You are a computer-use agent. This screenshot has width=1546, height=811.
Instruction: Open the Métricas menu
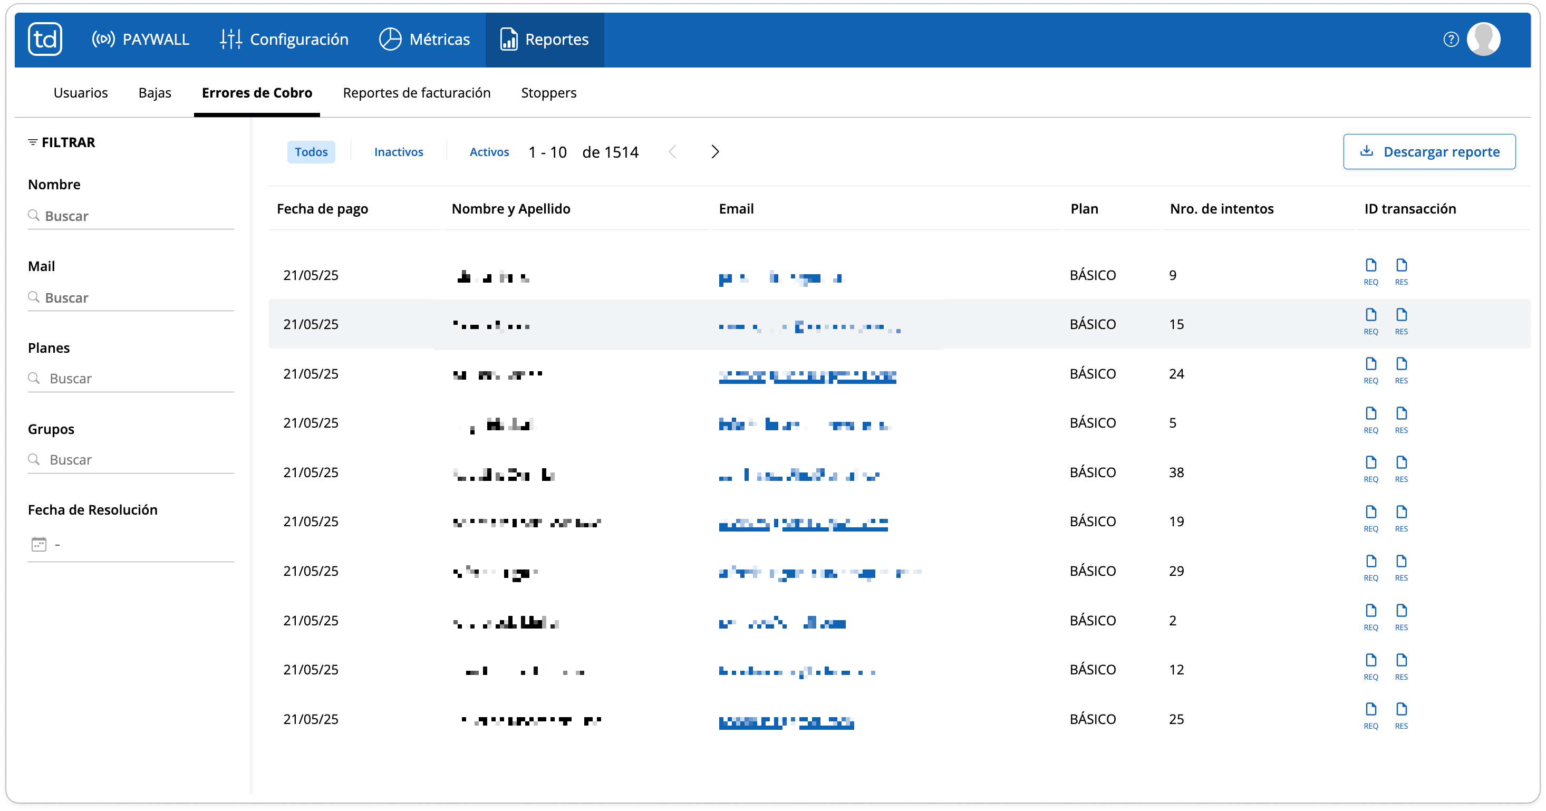(424, 40)
